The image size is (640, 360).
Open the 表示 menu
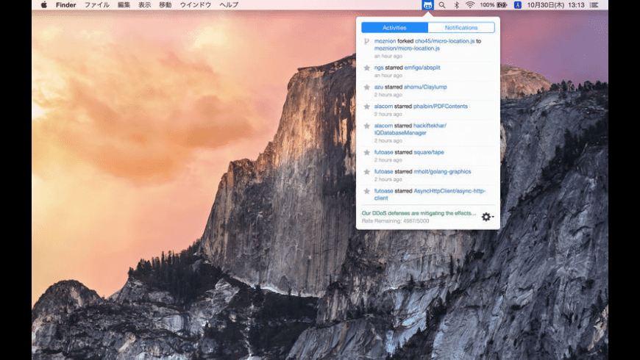144,5
